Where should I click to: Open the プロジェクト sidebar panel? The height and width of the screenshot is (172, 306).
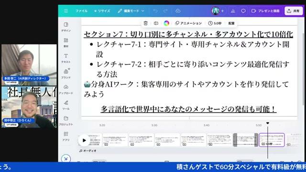[x=66, y=120]
